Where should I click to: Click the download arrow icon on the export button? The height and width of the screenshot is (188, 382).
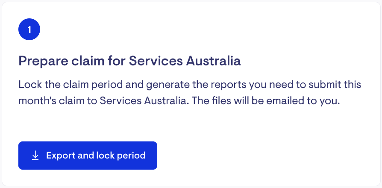pos(35,156)
